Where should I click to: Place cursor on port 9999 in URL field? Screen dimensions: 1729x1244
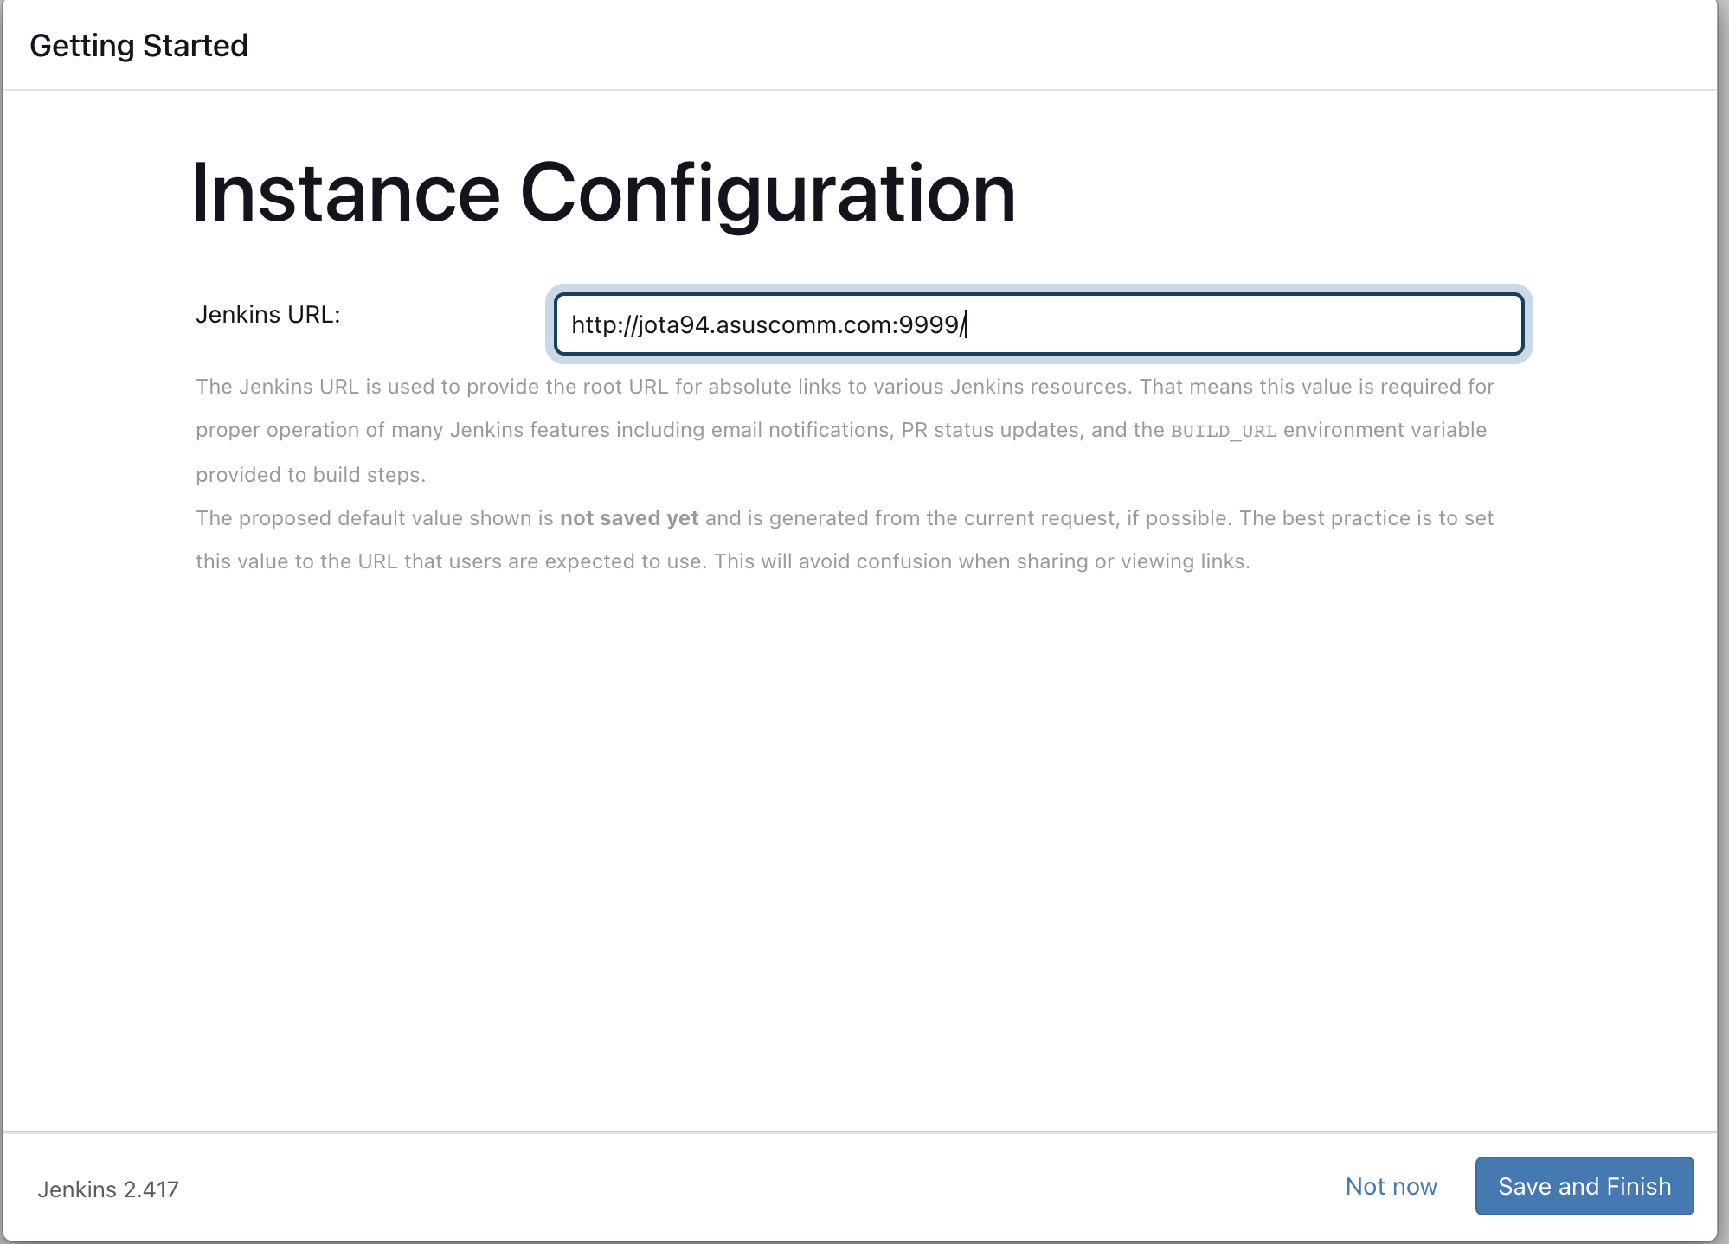coord(929,325)
